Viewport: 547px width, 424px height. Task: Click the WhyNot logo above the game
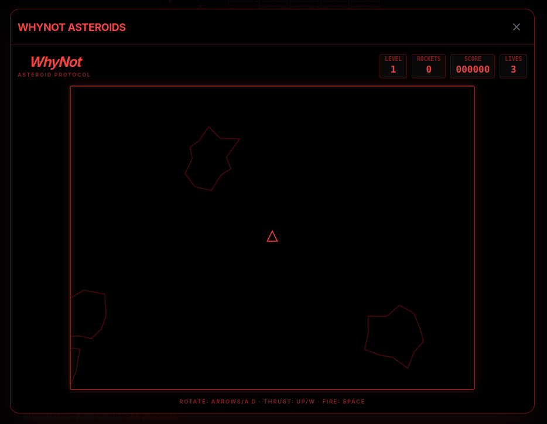pyautogui.click(x=56, y=62)
